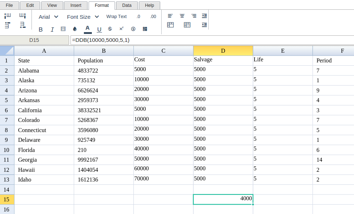Switch to the Data tab
The width and height of the screenshot is (354, 214).
[127, 5]
